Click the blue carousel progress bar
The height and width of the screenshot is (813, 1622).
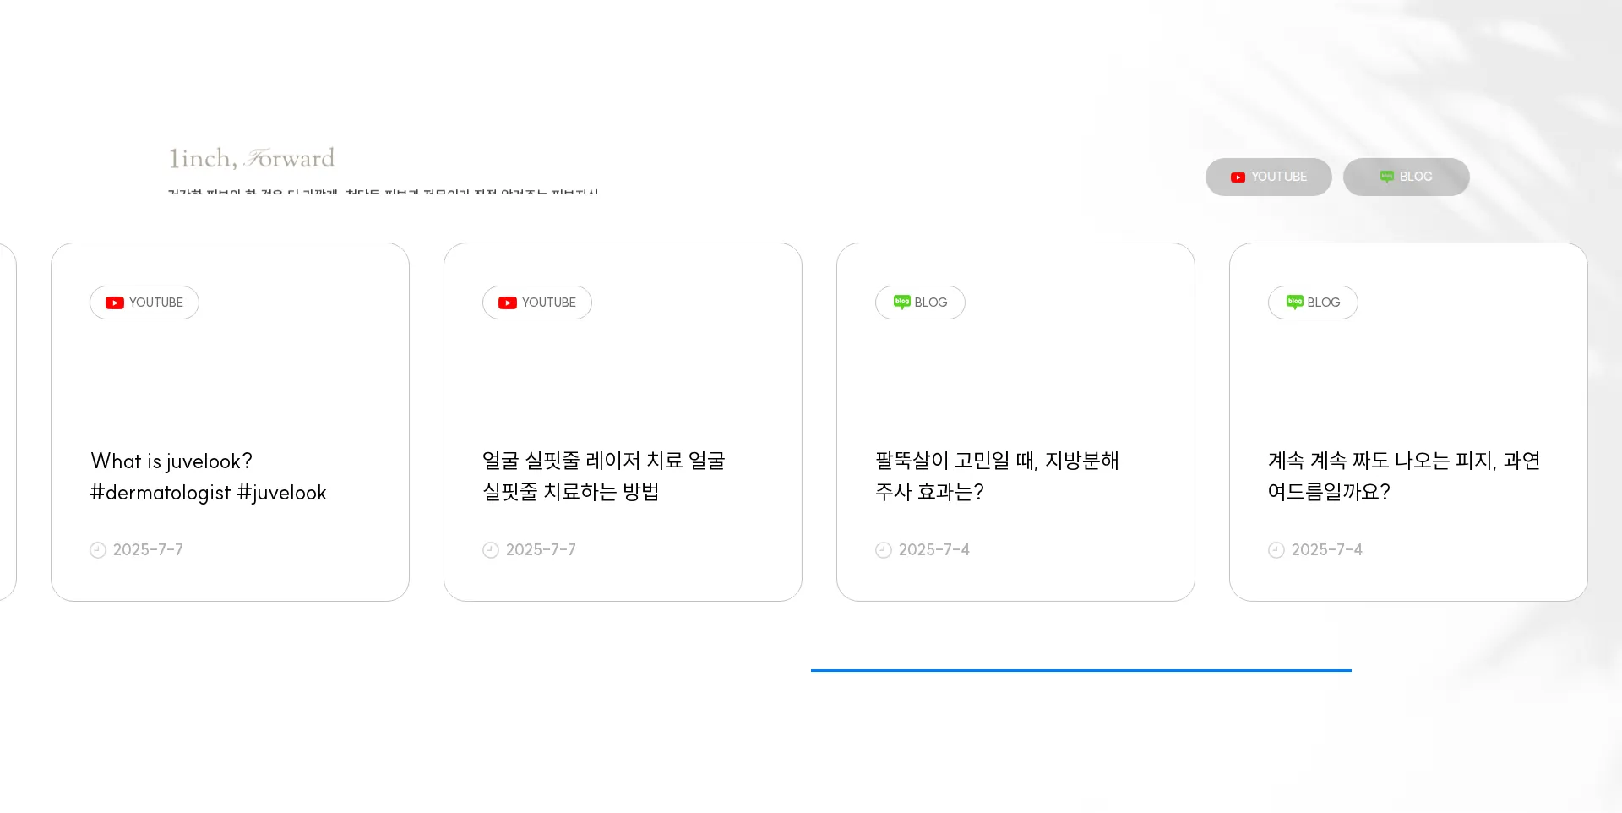(1081, 670)
